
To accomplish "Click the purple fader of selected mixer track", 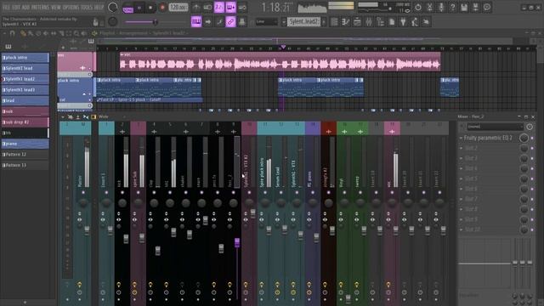I will 237,242.
